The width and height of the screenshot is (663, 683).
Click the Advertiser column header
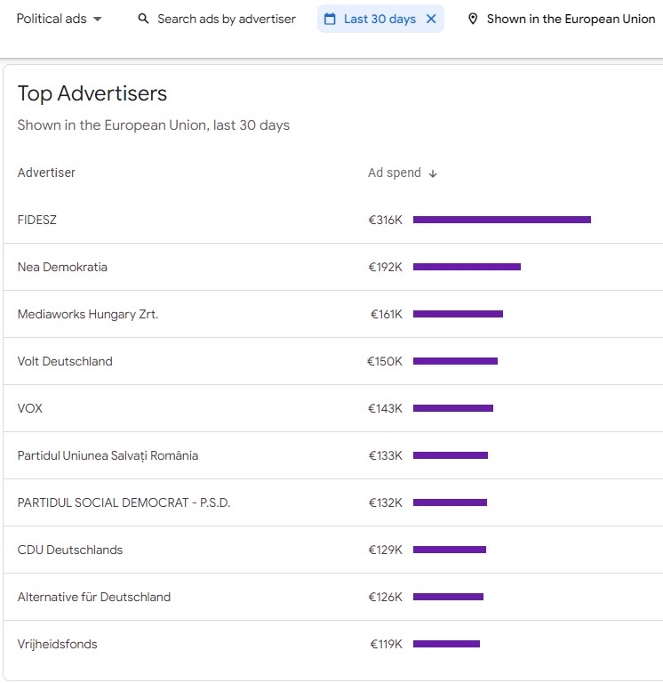tap(46, 173)
